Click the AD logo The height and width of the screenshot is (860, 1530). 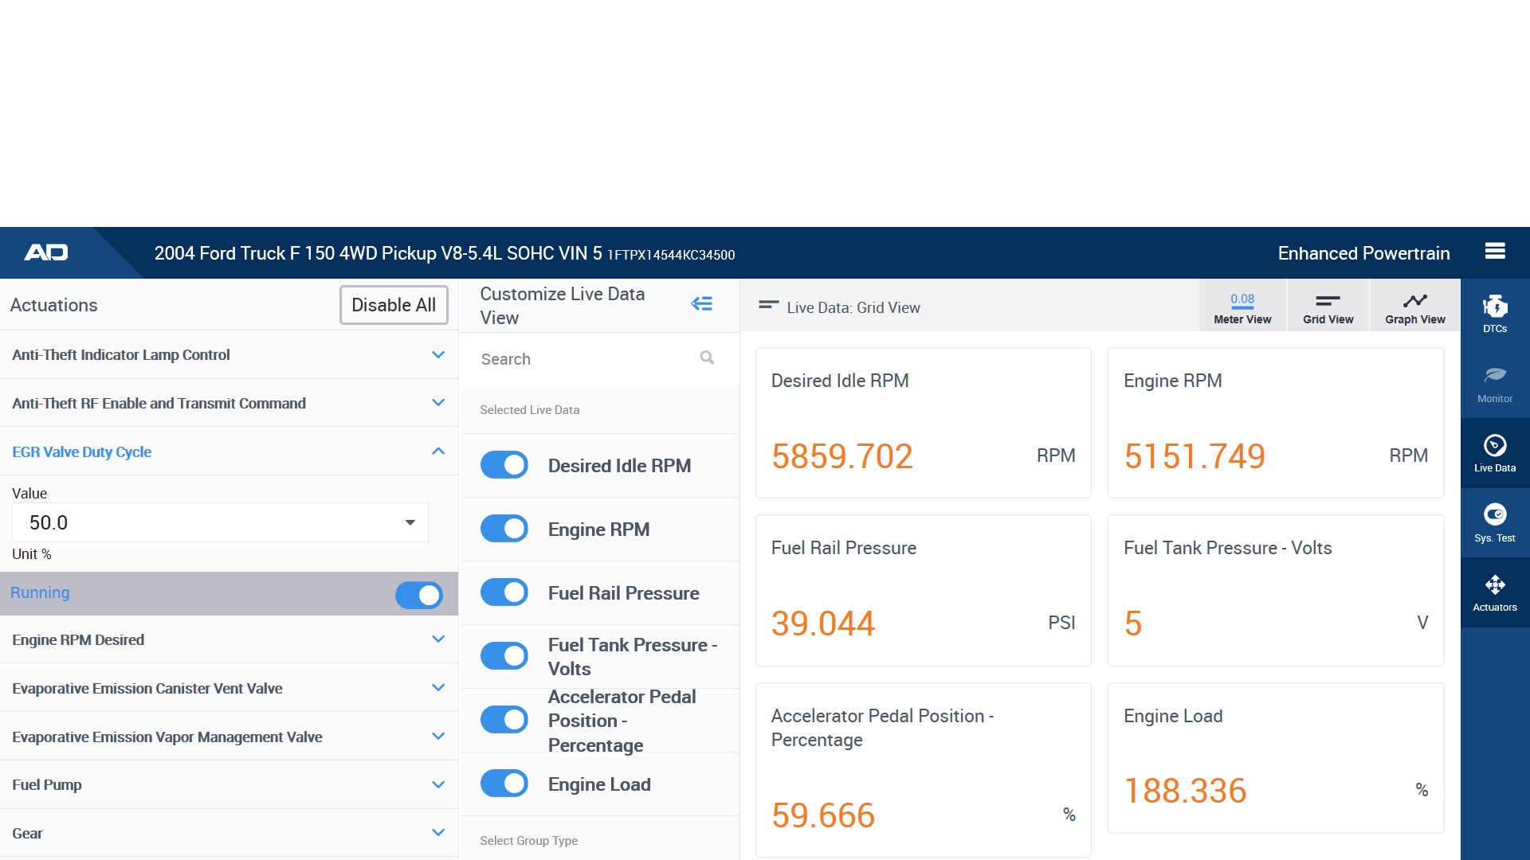point(46,253)
